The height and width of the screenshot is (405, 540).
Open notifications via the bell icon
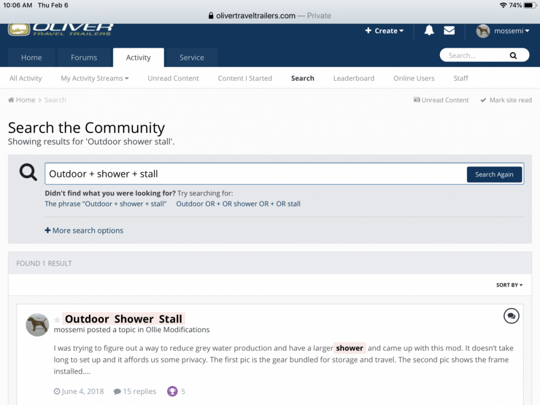[429, 31]
